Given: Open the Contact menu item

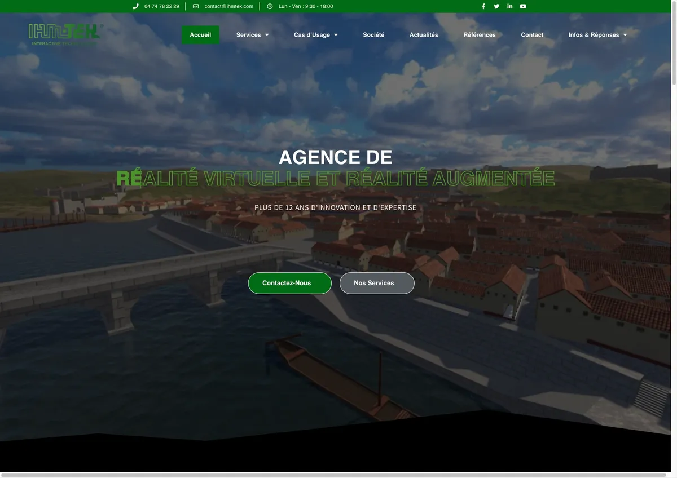Looking at the screenshot, I should (532, 35).
